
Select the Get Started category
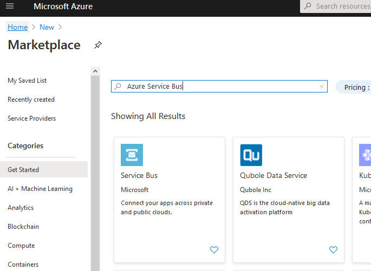point(44,169)
